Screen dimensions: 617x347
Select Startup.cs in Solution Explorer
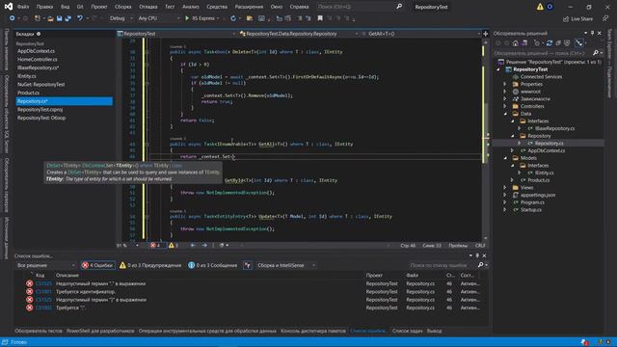531,210
